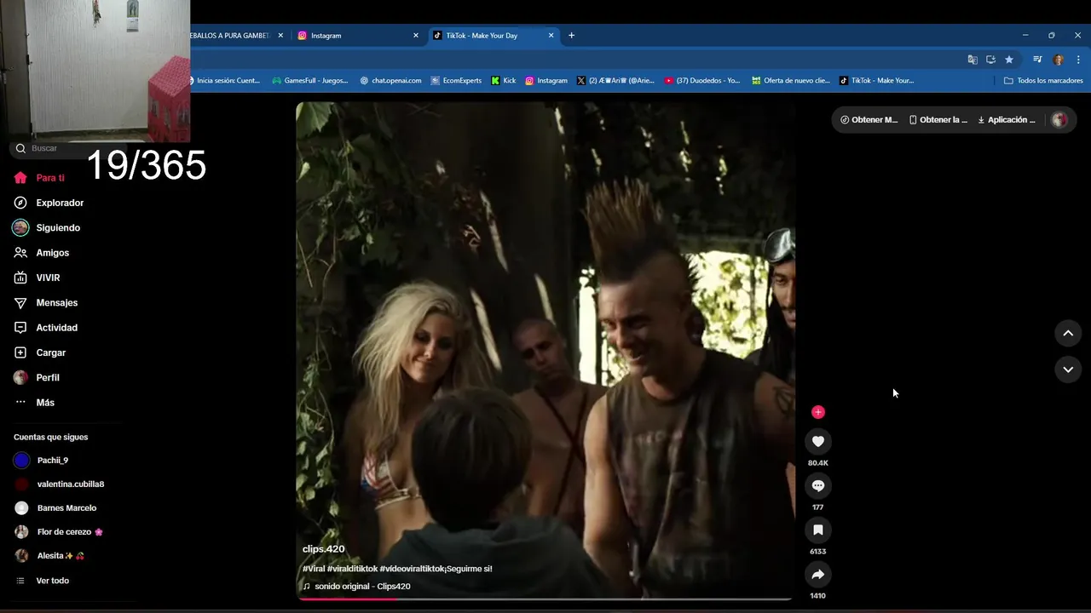
Task: Seek on the video progress bar
Action: tap(544, 599)
